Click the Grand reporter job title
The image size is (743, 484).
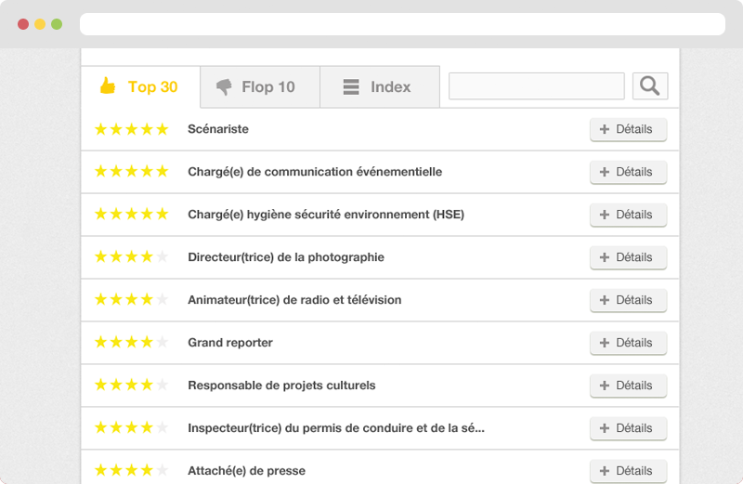coord(230,343)
